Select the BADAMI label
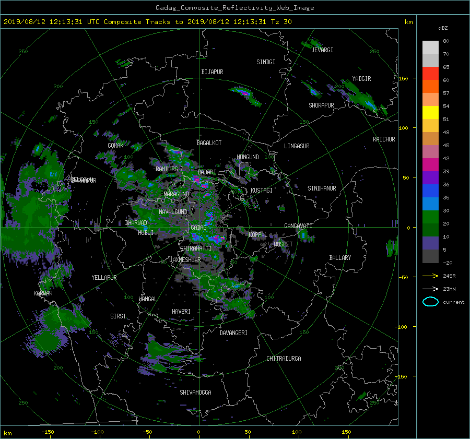 point(207,172)
